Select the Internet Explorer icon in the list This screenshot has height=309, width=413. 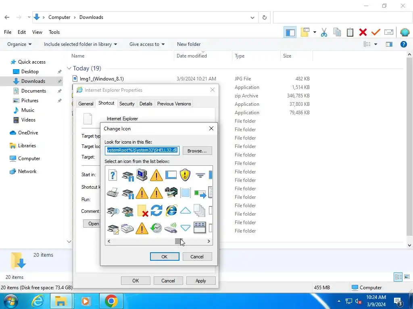pyautogui.click(x=171, y=210)
